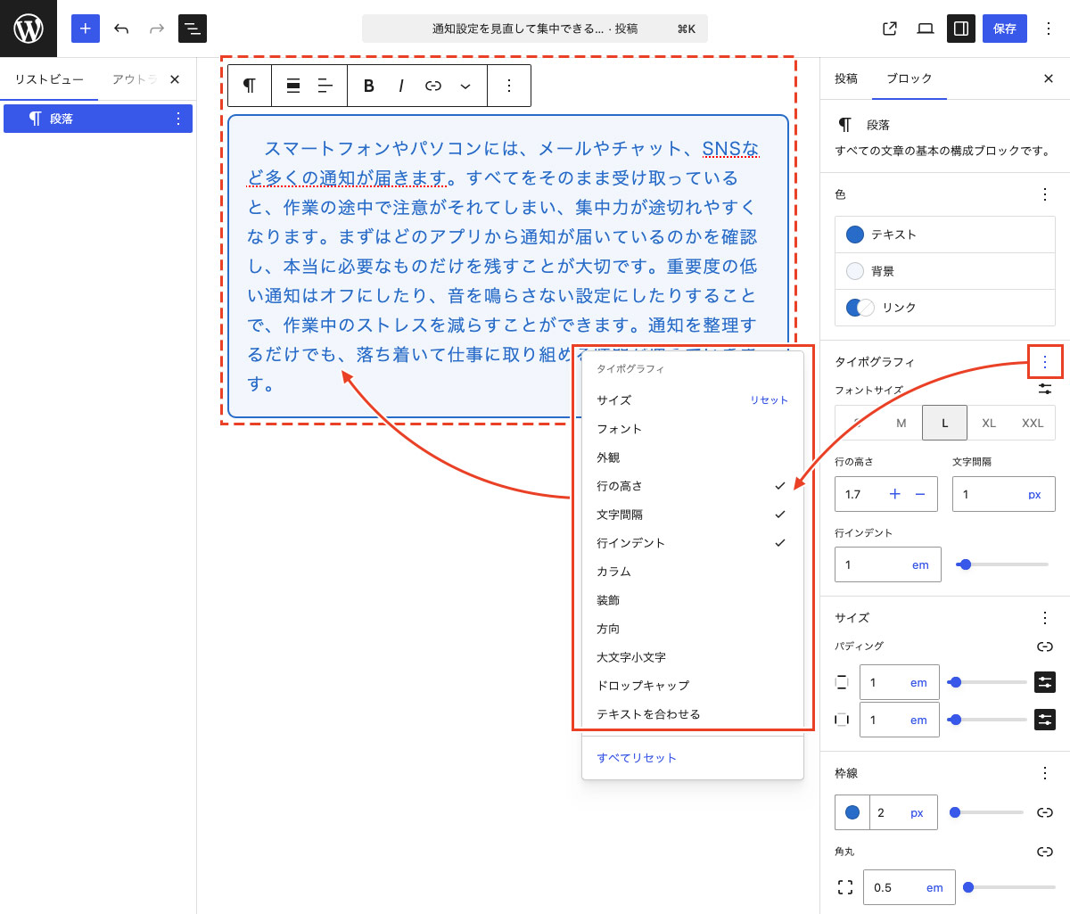Open block toolbar options menu

pyautogui.click(x=509, y=86)
